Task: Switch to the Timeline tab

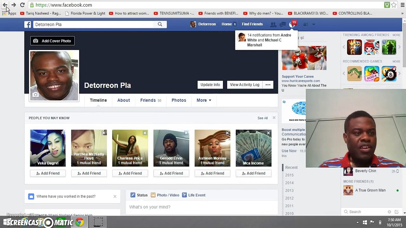Action: click(98, 100)
